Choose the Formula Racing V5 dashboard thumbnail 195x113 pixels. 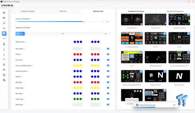(179, 19)
